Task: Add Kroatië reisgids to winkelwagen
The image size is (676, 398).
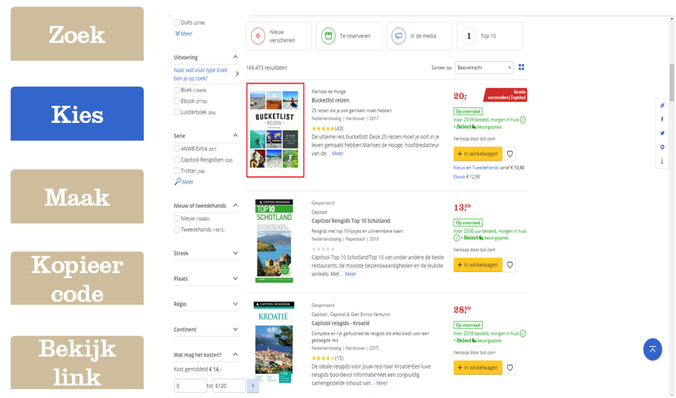Action: (477, 368)
